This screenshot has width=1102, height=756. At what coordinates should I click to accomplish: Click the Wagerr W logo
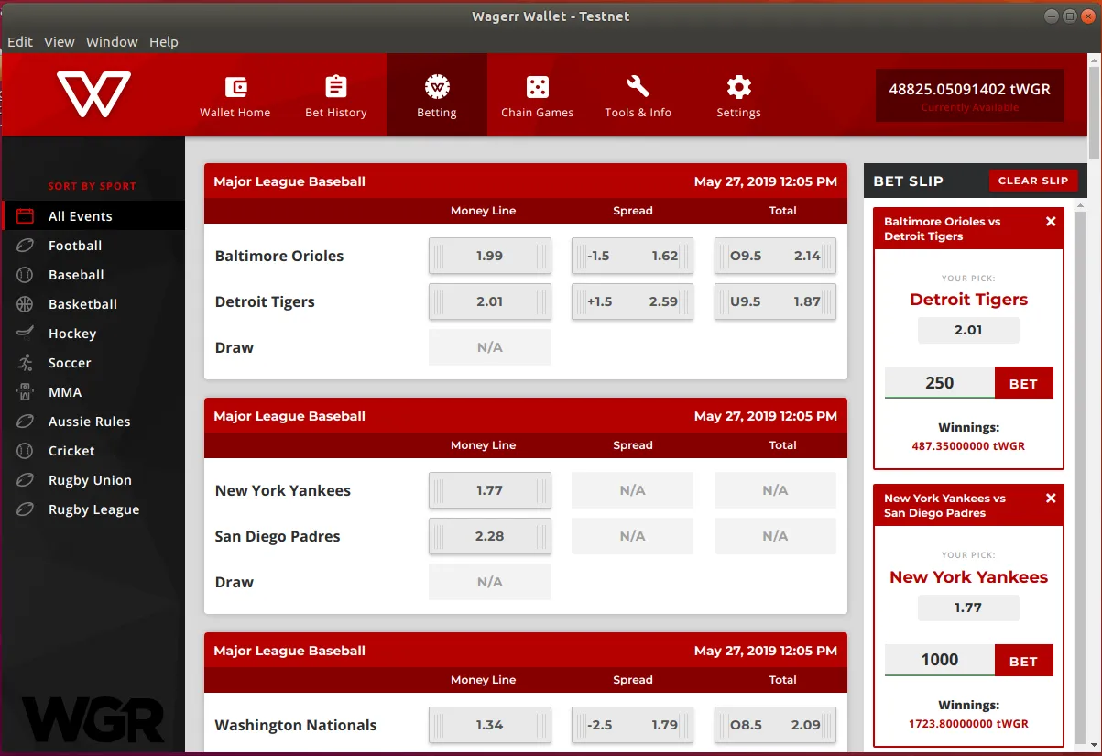tap(93, 94)
